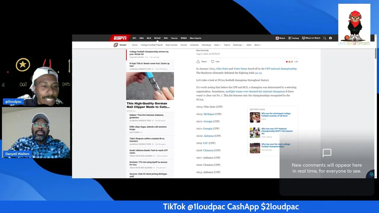Open IU tops Tide headline
The width and height of the screenshot is (379, 213).
[x=150, y=64]
